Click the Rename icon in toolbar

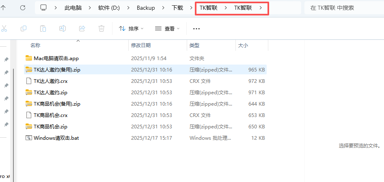pyautogui.click(x=63, y=28)
